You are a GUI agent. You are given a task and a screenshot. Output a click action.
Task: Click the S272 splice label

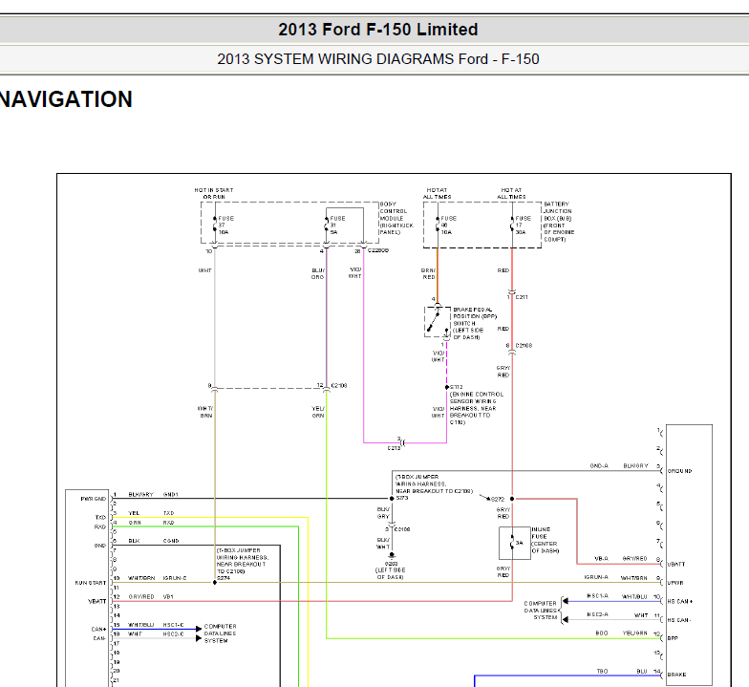coord(497,499)
